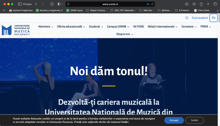The width and height of the screenshot is (220, 126).
Task: Accept the cookie consent
Action: [x=174, y=120]
